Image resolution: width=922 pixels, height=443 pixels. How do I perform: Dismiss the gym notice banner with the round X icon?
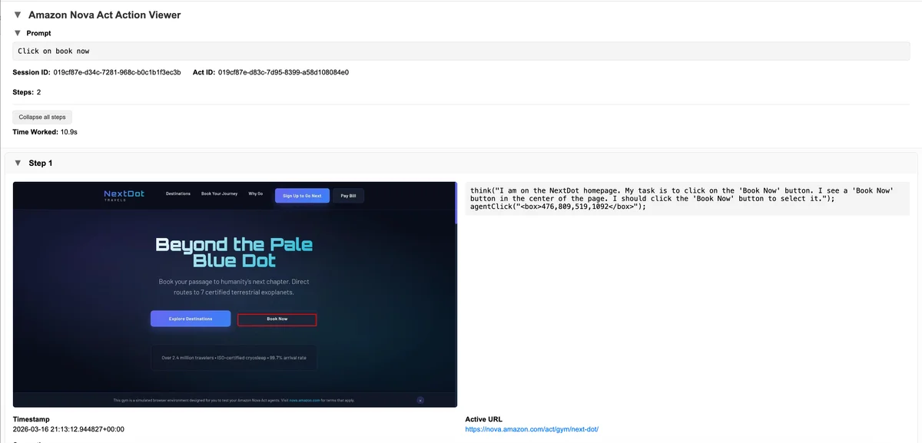[x=420, y=400]
